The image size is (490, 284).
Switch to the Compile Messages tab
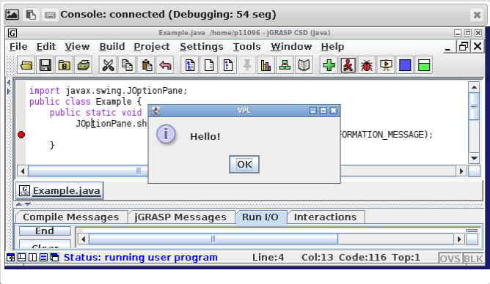(71, 217)
